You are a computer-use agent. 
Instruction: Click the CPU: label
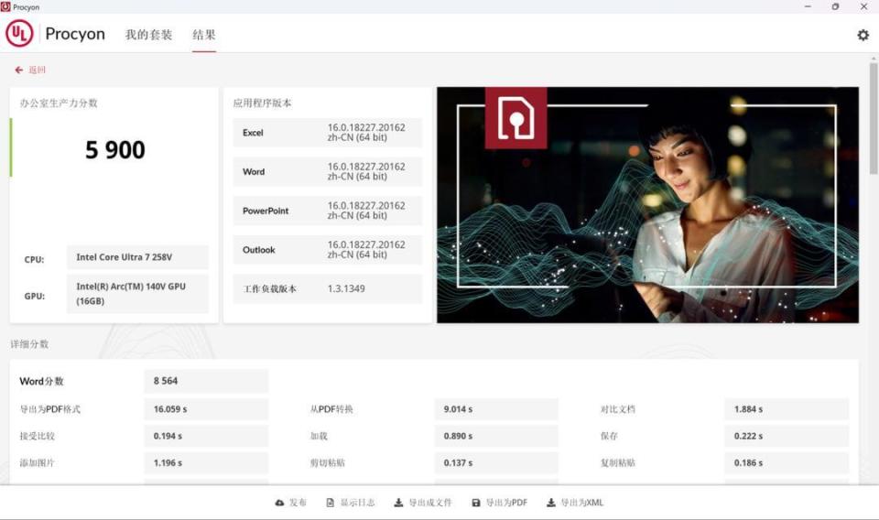point(34,259)
